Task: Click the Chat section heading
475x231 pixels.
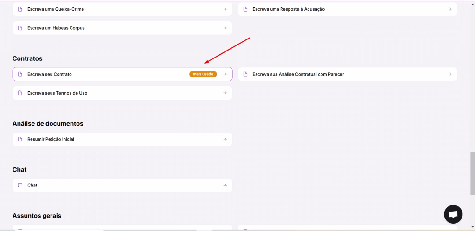Action: pos(19,170)
